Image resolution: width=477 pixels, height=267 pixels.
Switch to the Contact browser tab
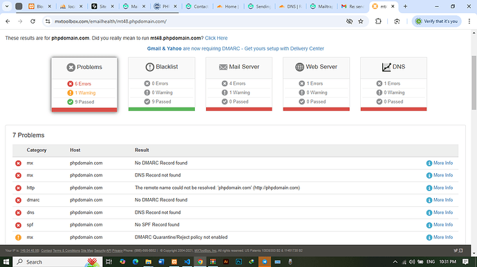coord(197,6)
